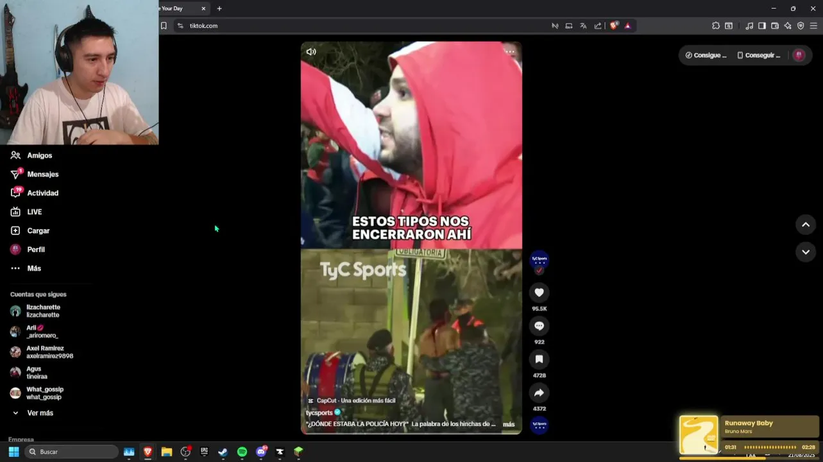Open Epic Games Launcher from taskbar
This screenshot has width=823, height=462.
tap(204, 452)
